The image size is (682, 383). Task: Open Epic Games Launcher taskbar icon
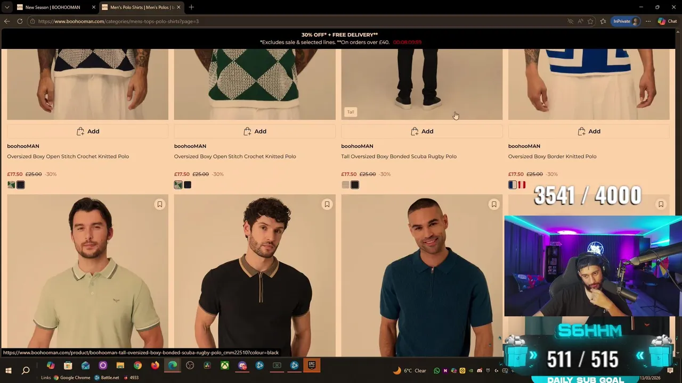(312, 365)
